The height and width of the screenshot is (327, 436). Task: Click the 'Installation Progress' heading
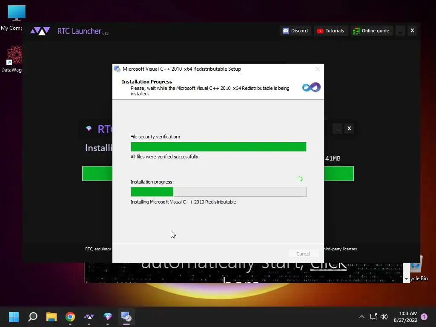(x=147, y=82)
